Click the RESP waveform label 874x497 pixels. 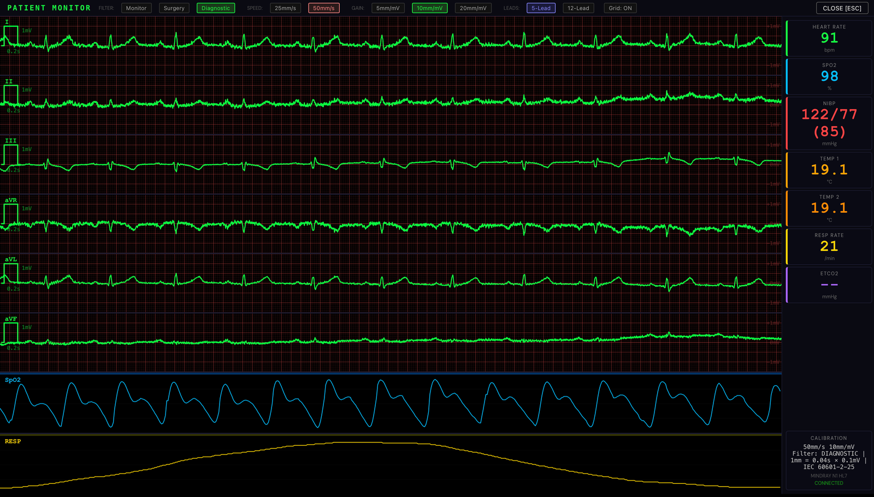13,441
